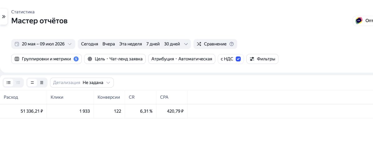Open Атрибуция · Автоматическая selector

pos(182,59)
